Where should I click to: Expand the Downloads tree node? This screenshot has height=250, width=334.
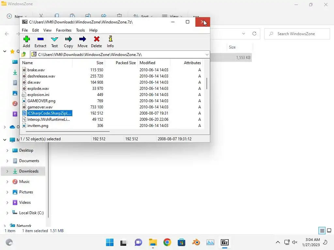point(7,171)
